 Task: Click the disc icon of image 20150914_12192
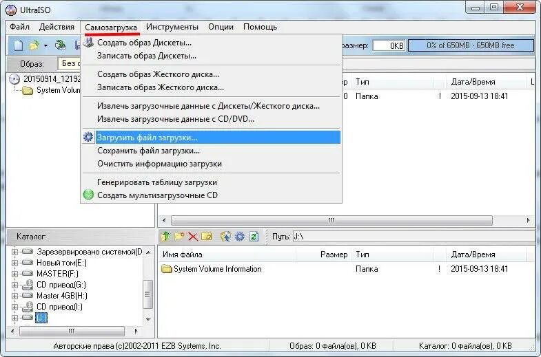tap(14, 79)
